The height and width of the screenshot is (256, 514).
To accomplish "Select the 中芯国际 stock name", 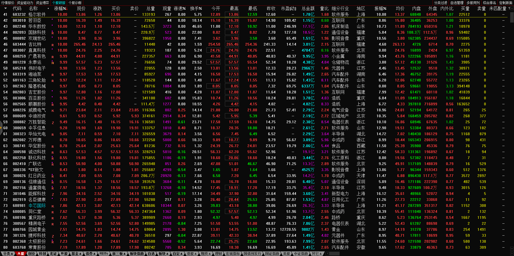I will tap(37, 206).
